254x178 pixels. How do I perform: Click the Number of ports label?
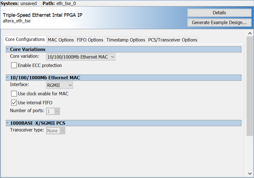point(27,110)
